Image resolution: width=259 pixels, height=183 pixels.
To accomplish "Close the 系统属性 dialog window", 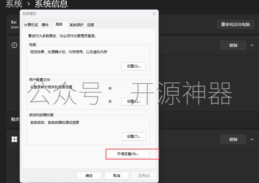I will 154,14.
